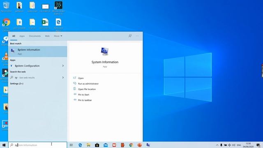Click the Open action icon
Viewport: 263px width, 148px height.
pyautogui.click(x=75, y=78)
